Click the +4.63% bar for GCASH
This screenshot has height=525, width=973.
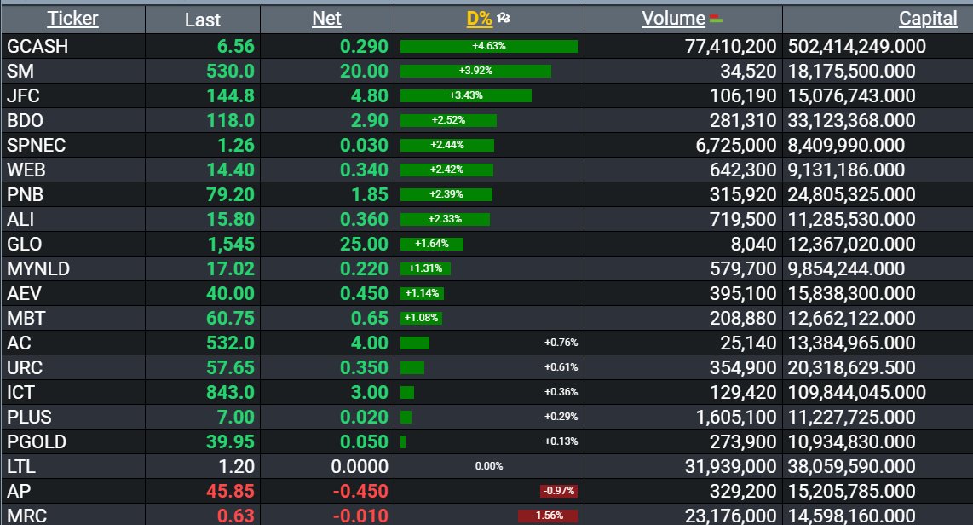489,47
